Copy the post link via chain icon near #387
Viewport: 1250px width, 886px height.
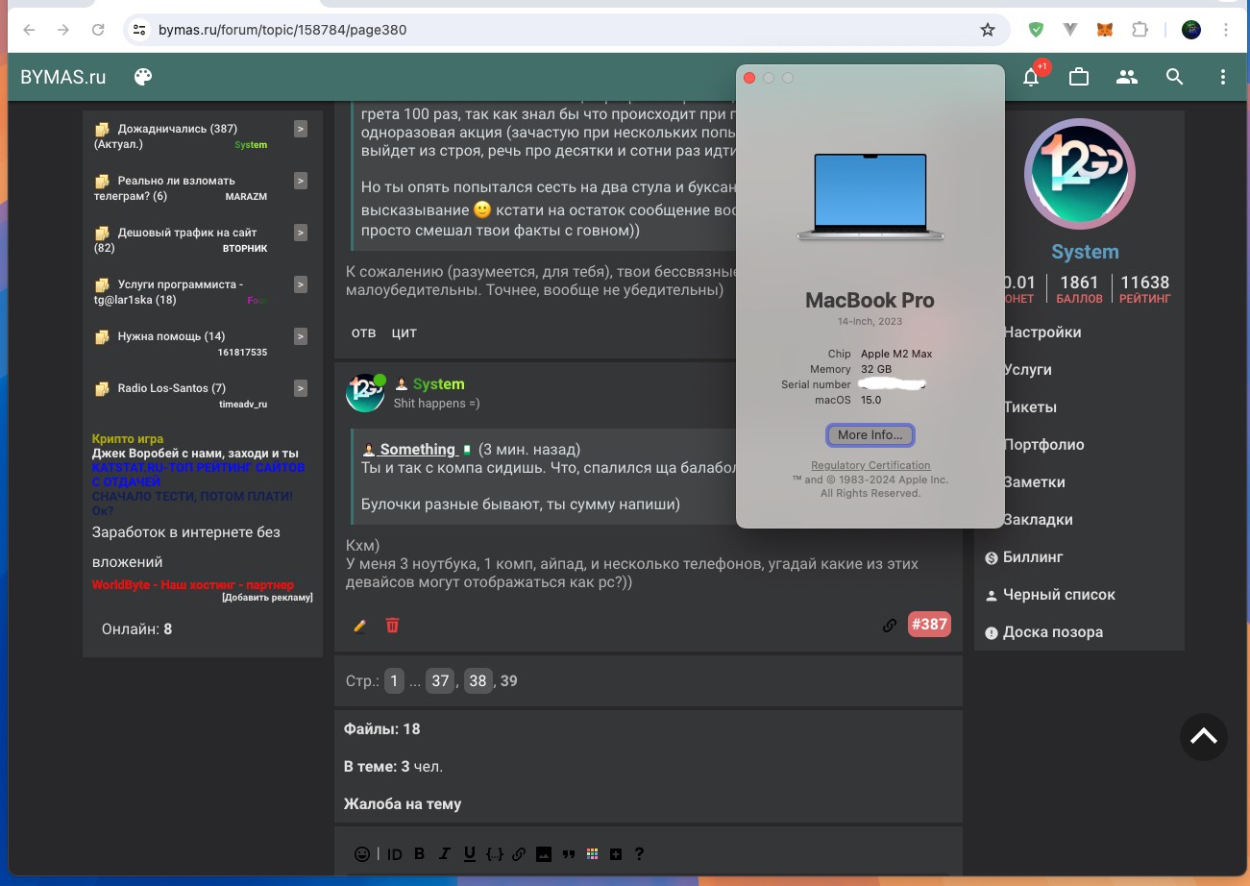(890, 626)
